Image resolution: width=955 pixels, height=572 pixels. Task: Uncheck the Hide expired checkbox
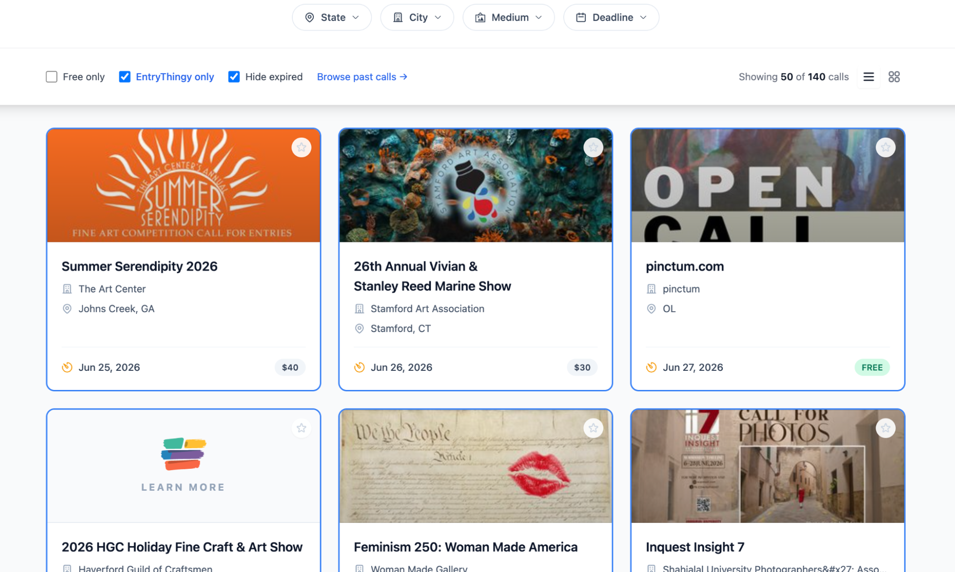point(234,77)
